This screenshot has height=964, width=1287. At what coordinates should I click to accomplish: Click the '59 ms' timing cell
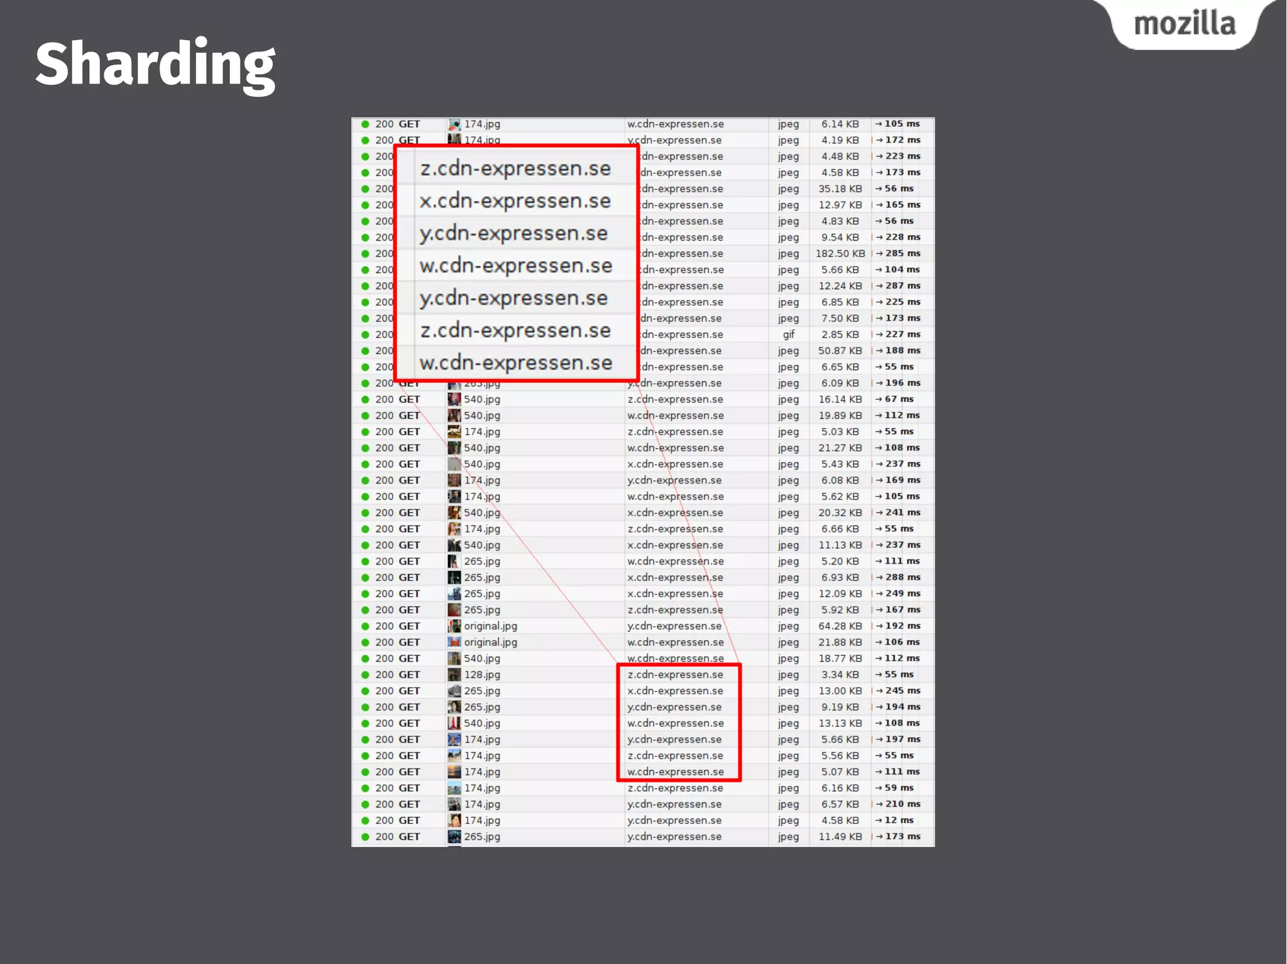tap(895, 788)
